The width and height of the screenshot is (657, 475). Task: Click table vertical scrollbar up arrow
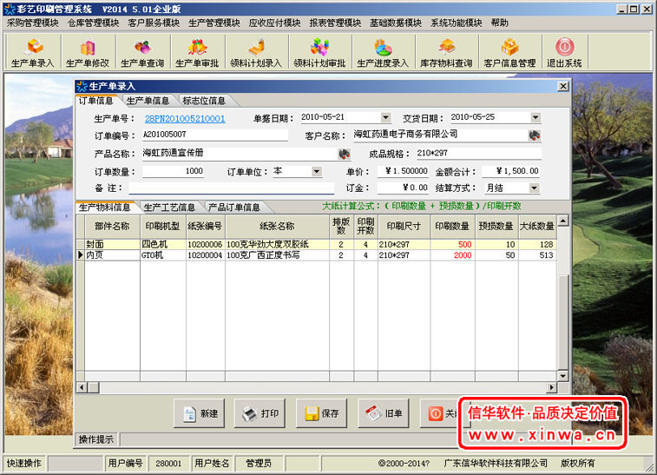click(563, 221)
